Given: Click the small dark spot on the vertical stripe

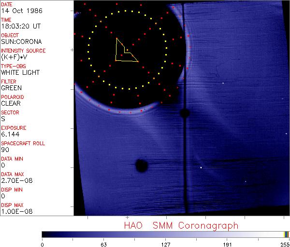Looking at the screenshot, I should [184, 113].
